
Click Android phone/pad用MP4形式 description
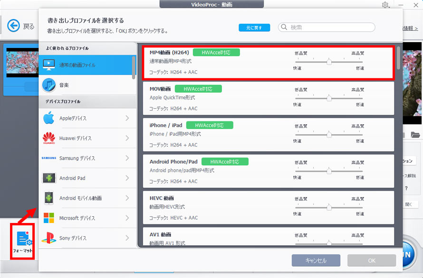click(182, 170)
